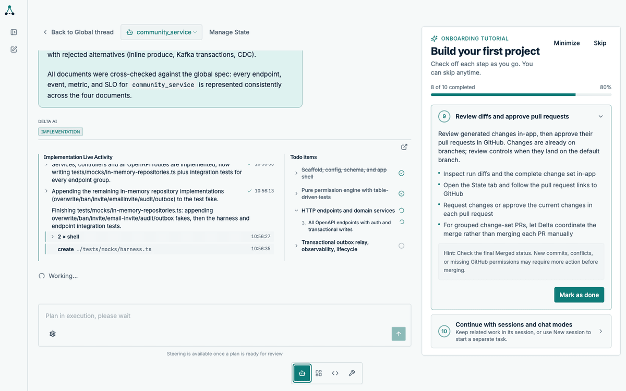Image resolution: width=626 pixels, height=391 pixels.
Task: Click the 10:56:35 timestamp
Action: point(261,249)
